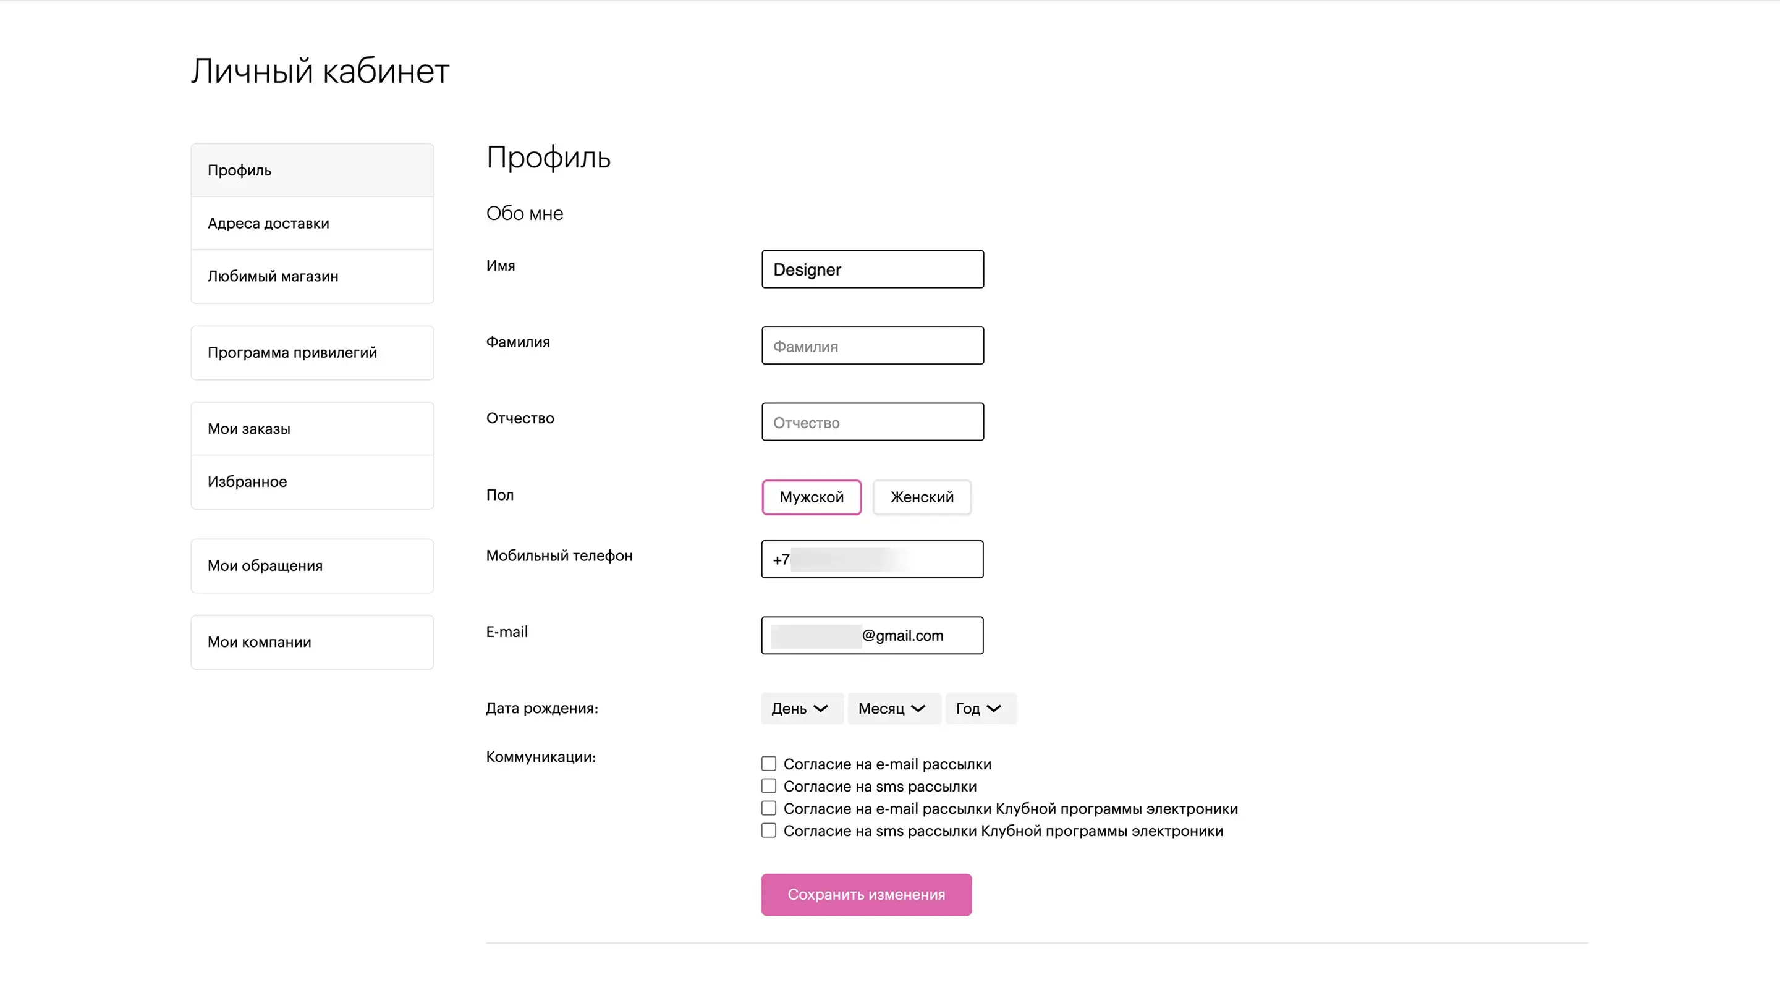The height and width of the screenshot is (1001, 1780).
Task: Open Избранное in the sidebar
Action: pyautogui.click(x=311, y=481)
